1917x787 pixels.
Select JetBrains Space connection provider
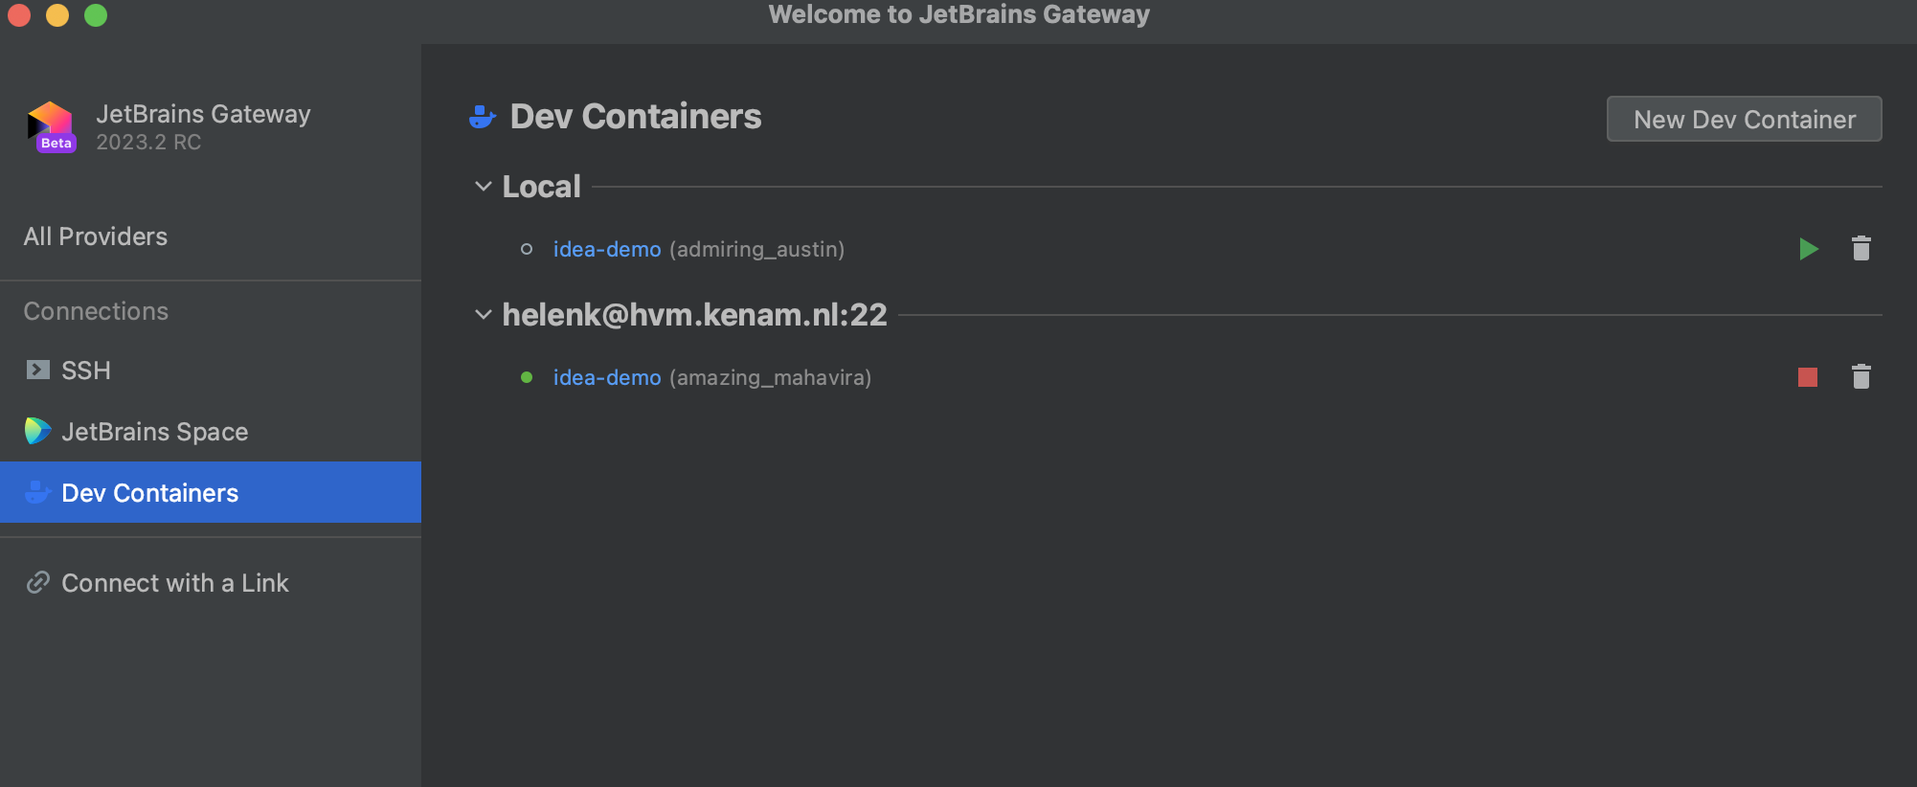click(x=211, y=432)
